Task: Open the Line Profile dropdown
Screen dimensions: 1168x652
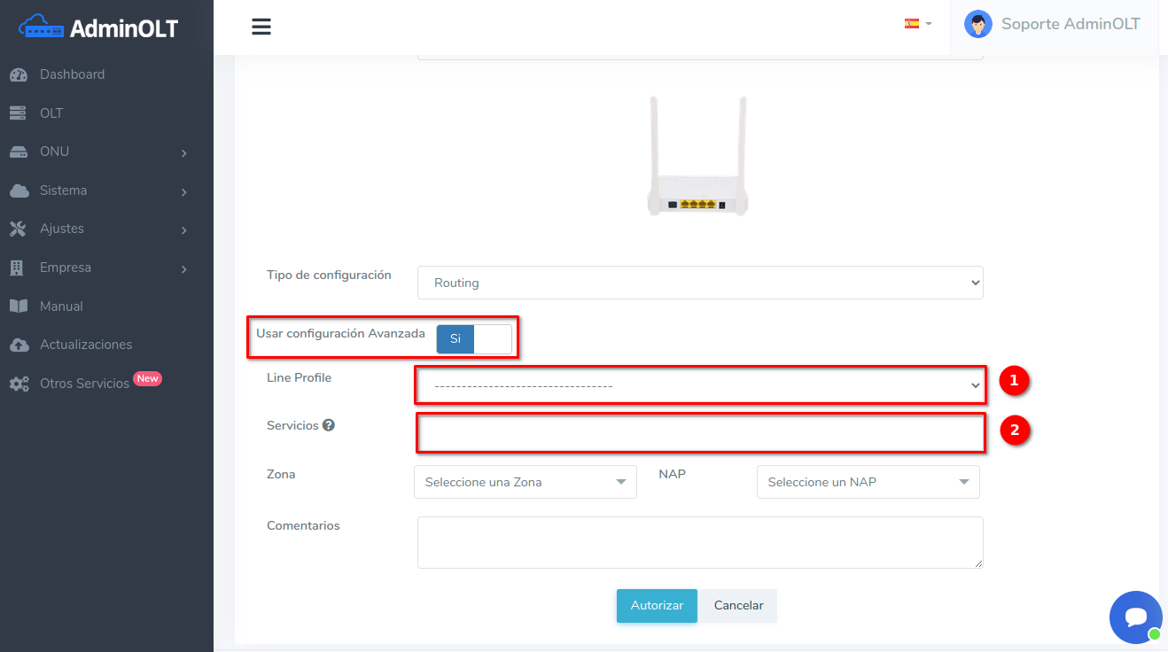Action: 699,385
